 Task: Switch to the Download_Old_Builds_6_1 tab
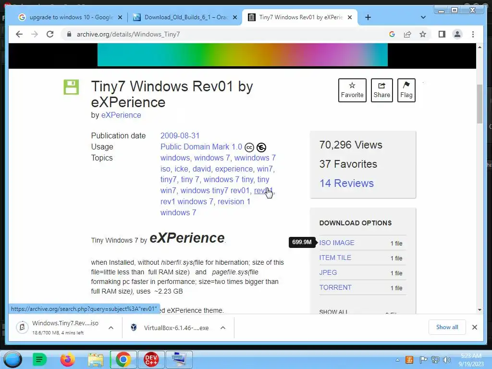click(186, 17)
